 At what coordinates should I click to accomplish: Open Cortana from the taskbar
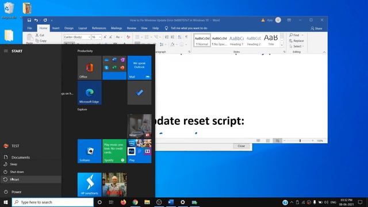(x=99, y=202)
